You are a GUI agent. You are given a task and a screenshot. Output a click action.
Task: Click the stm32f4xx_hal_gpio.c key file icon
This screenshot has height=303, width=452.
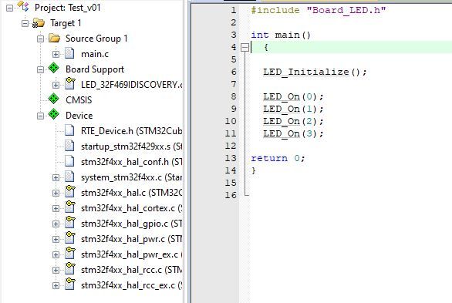coord(69,223)
